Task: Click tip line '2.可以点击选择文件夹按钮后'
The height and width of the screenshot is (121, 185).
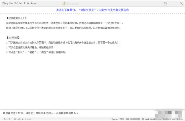Action: tap(30, 47)
